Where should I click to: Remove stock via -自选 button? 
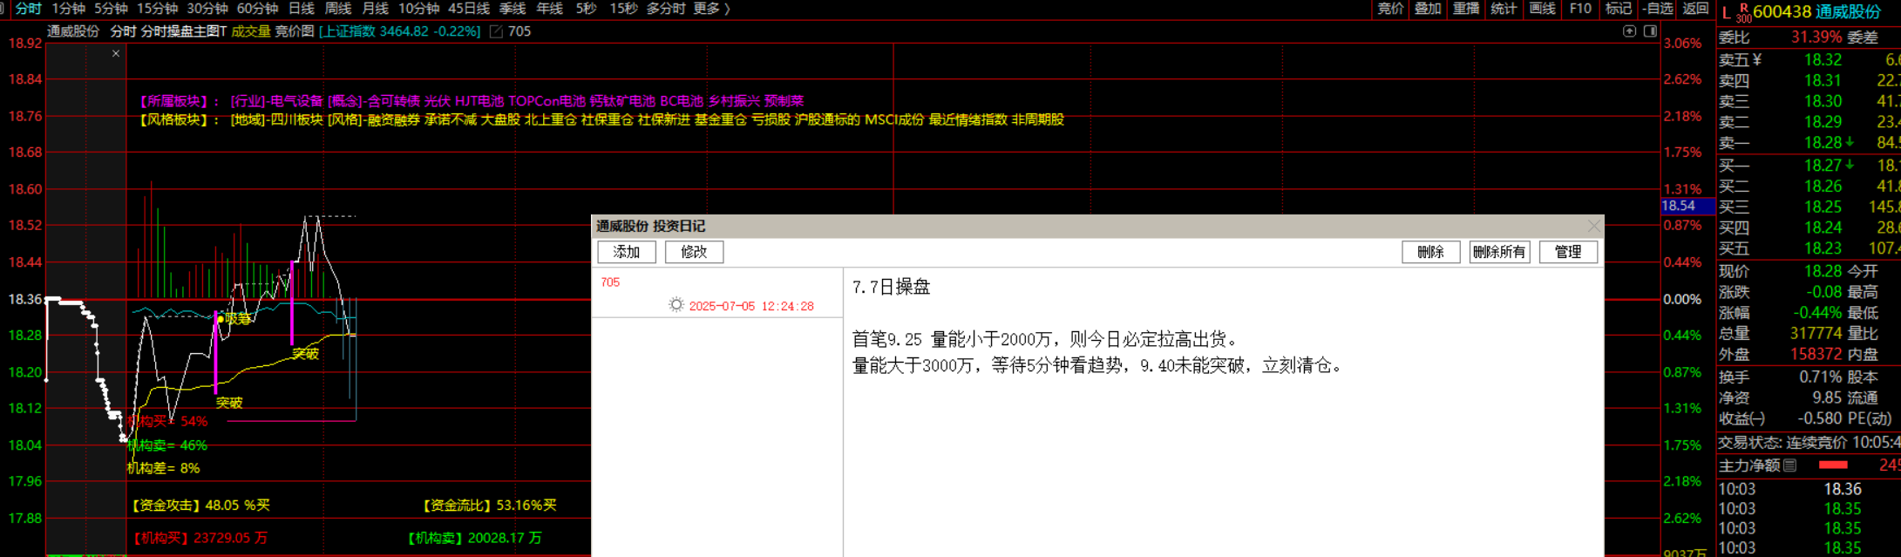point(1657,9)
